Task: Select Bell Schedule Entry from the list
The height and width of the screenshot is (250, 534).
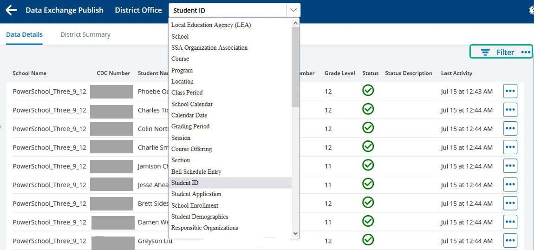Action: pos(196,171)
